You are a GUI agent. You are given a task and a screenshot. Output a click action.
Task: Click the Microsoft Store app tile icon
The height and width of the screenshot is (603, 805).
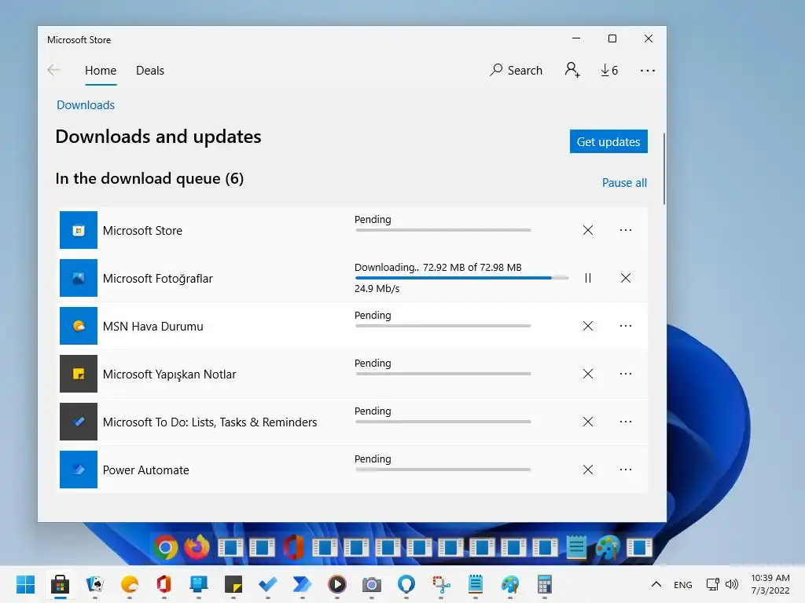[79, 230]
